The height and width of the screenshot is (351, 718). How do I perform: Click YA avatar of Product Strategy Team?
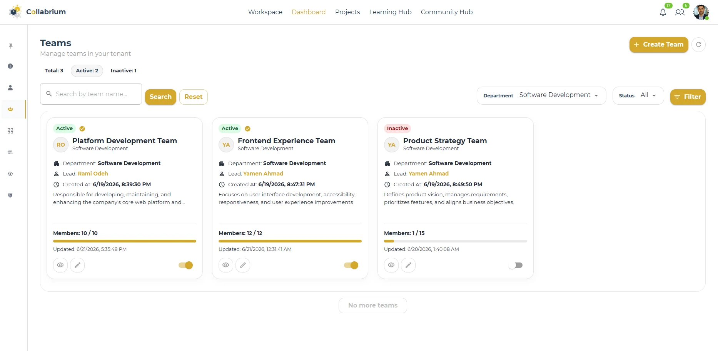pos(392,145)
